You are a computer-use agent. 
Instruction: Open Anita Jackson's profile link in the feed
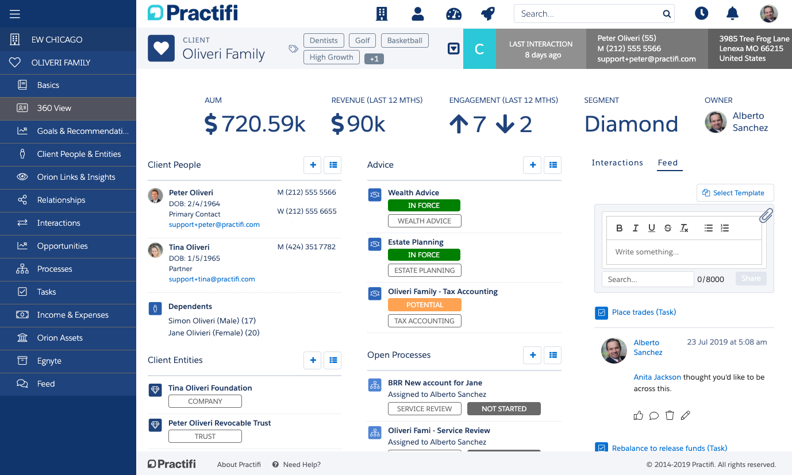(657, 377)
